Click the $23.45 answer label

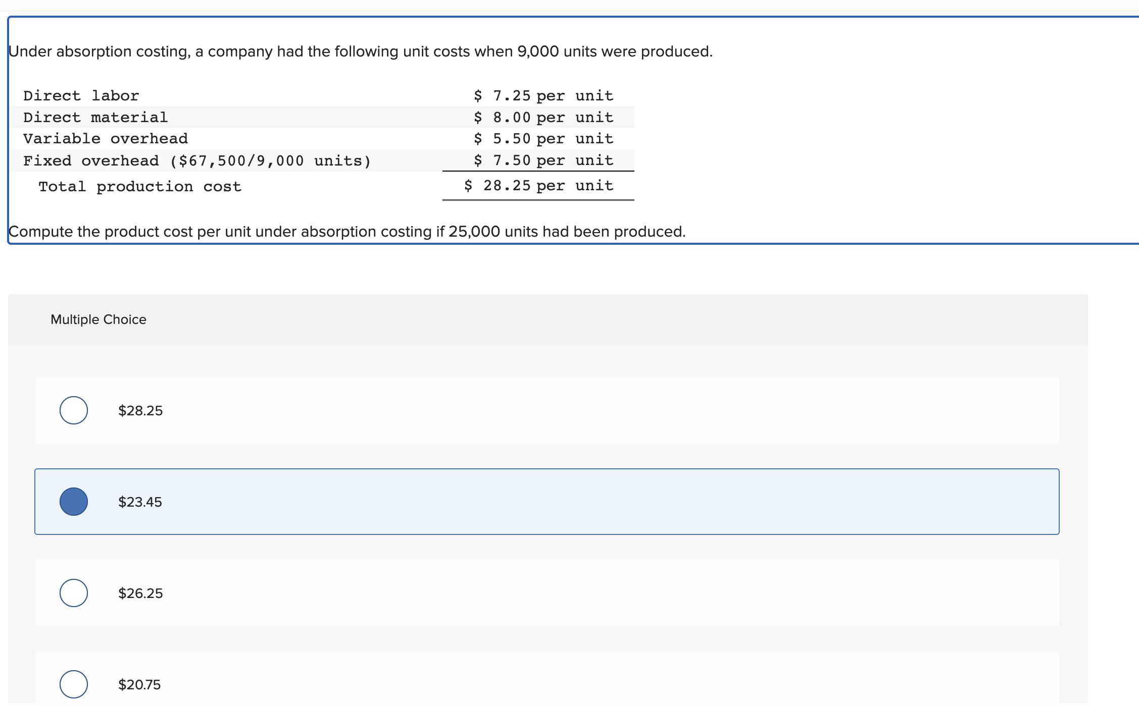tap(140, 502)
